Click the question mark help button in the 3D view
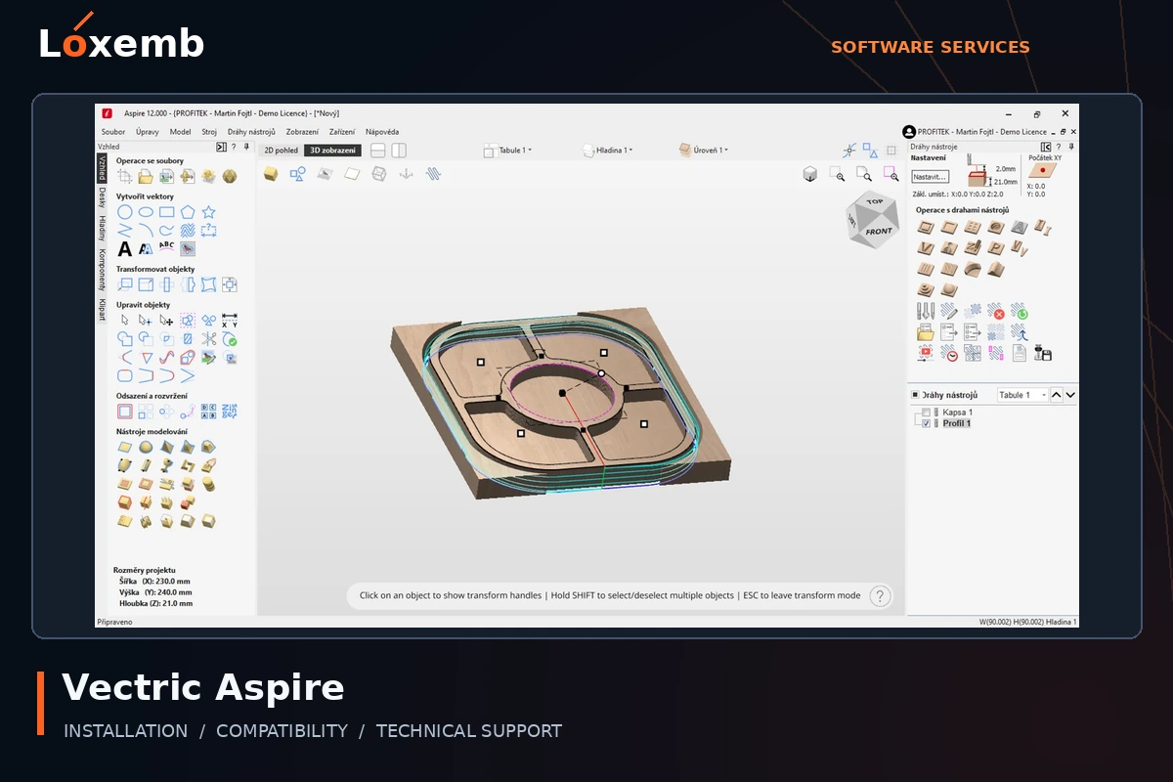 880,596
